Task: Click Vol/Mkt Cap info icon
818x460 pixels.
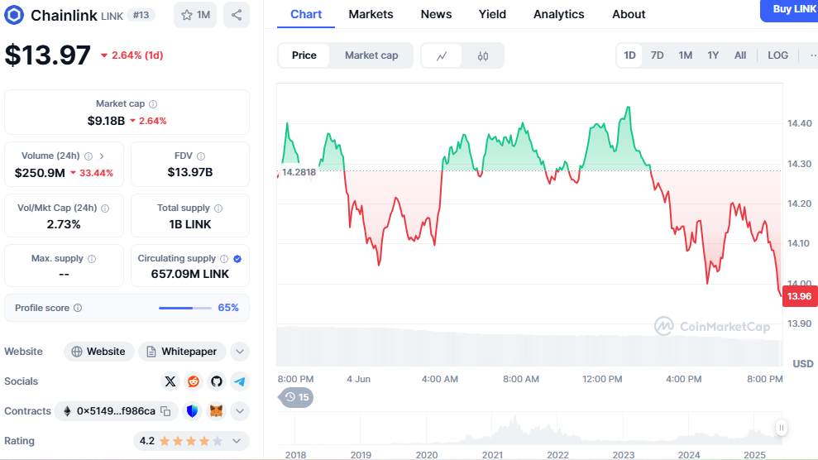Action: 105,208
